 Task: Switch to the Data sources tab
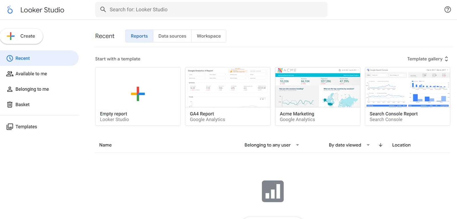pyautogui.click(x=172, y=36)
